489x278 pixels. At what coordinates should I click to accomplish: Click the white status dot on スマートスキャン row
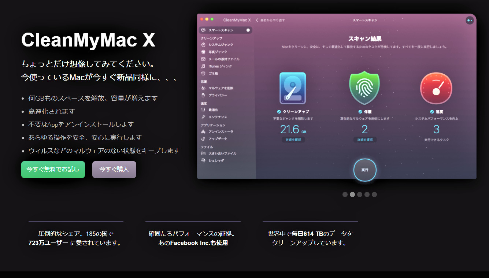click(248, 30)
